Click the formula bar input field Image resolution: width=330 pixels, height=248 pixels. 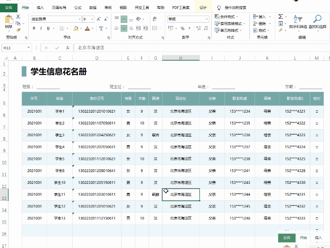(x=189, y=48)
